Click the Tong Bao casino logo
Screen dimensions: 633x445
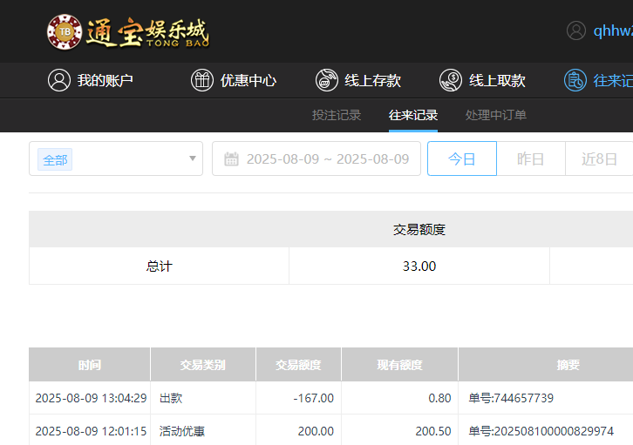(127, 32)
